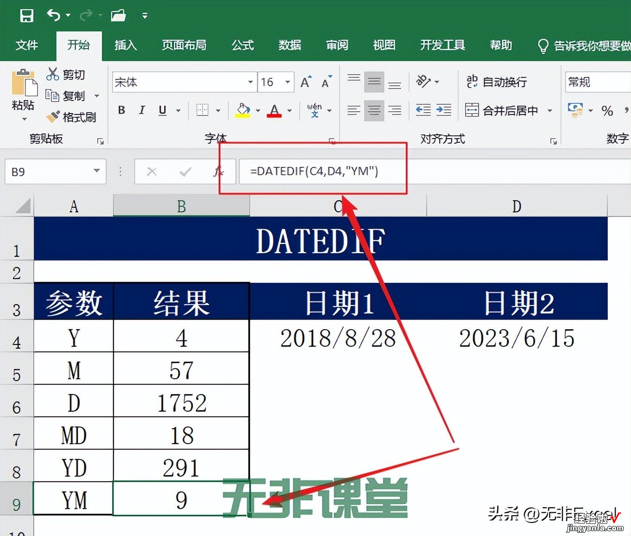
Task: Apply red font color A
Action: [274, 110]
